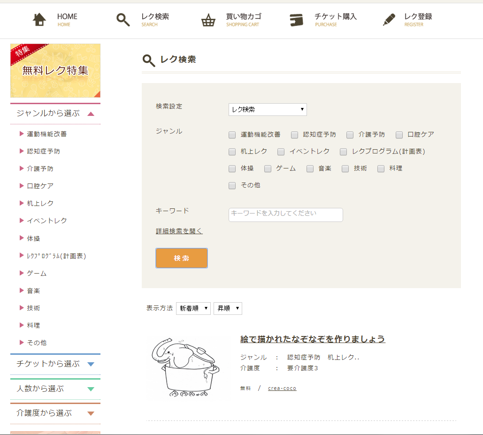This screenshot has width=483, height=435.
Task: Check the 運動機能改善 genre checkbox
Action: [232, 135]
